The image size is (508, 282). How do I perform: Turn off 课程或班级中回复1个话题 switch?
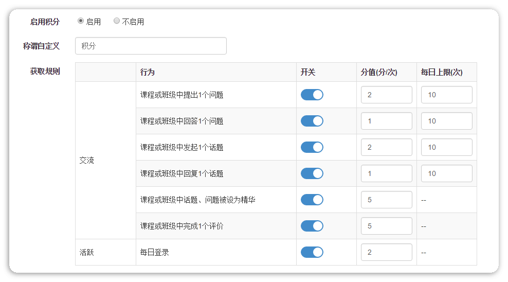pyautogui.click(x=312, y=173)
